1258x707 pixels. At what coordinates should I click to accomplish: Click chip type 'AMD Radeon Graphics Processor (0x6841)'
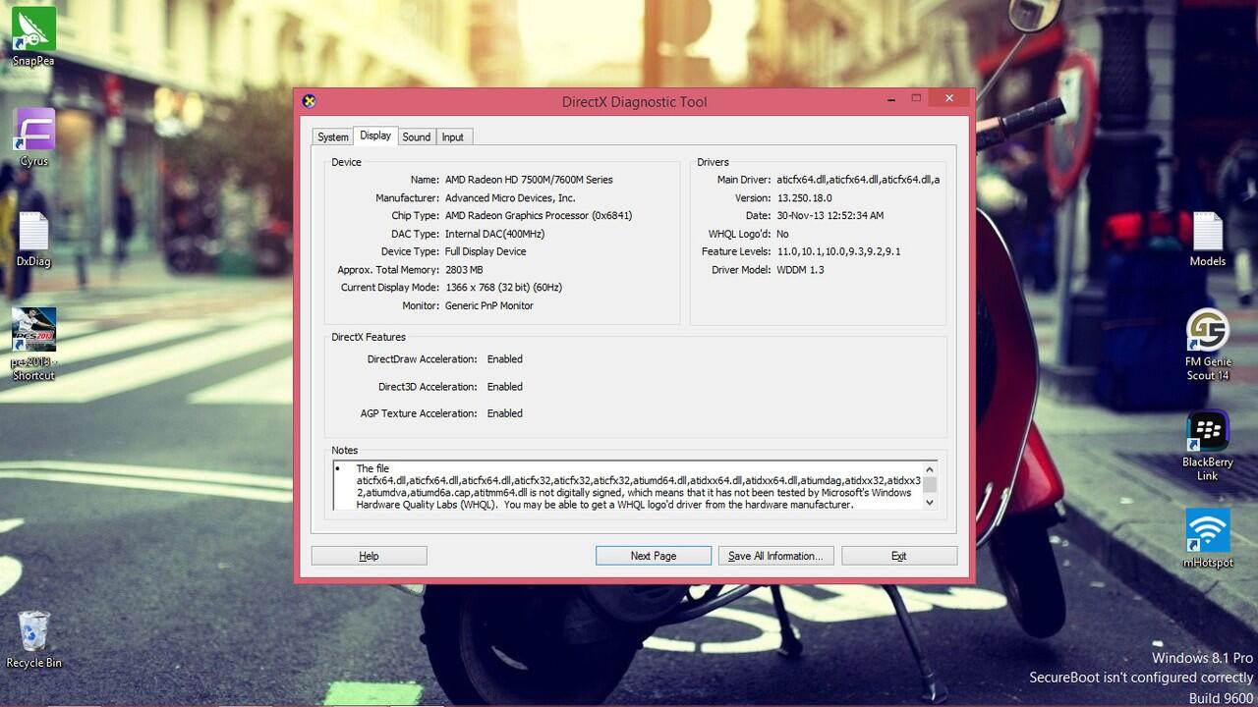(x=539, y=215)
